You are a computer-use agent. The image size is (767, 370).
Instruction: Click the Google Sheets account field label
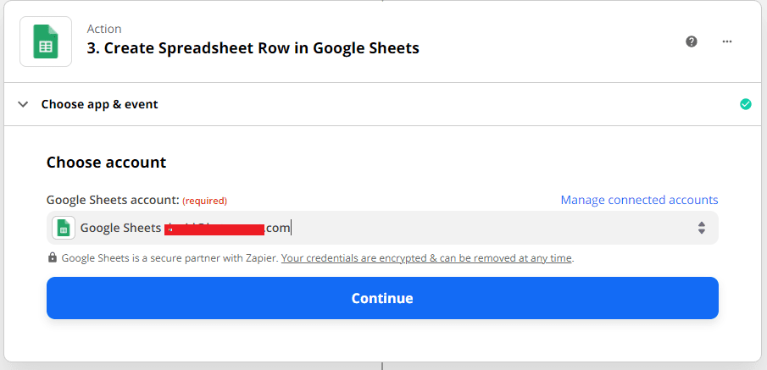[112, 200]
